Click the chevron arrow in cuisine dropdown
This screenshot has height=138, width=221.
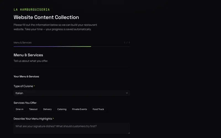[x=127, y=93]
